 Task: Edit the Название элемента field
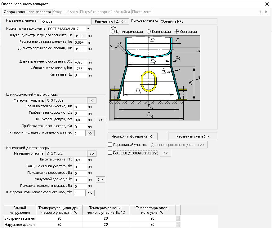click(x=66, y=21)
